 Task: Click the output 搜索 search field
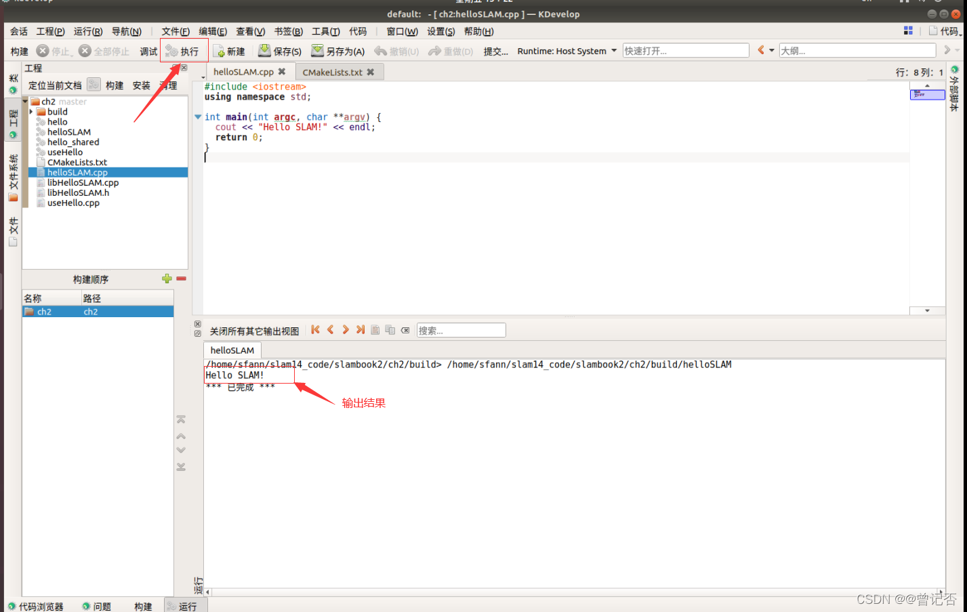pos(461,330)
